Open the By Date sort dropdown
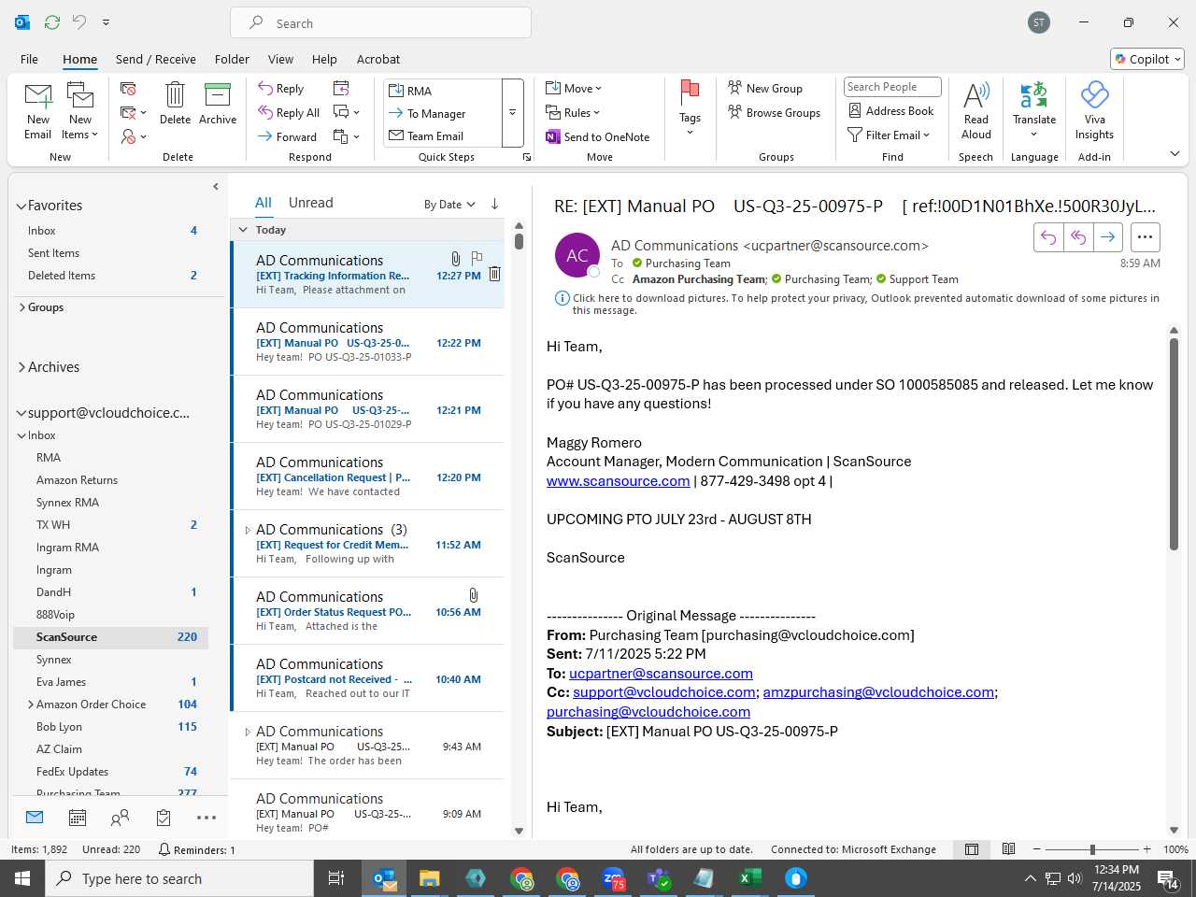 click(x=449, y=205)
